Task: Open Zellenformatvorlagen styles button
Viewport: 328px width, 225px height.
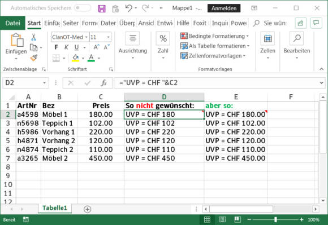Action: (213, 56)
